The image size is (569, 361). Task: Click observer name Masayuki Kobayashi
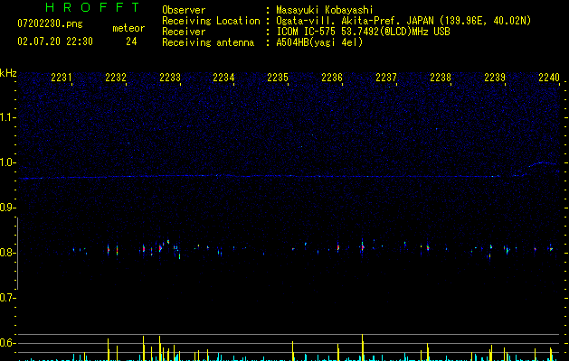pyautogui.click(x=325, y=10)
